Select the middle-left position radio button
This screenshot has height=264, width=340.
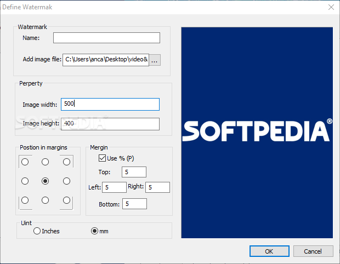(25, 181)
